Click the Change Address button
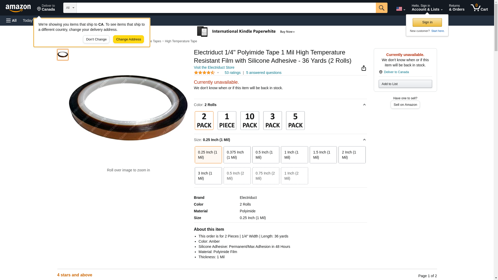Image resolution: width=498 pixels, height=280 pixels. pos(128,39)
